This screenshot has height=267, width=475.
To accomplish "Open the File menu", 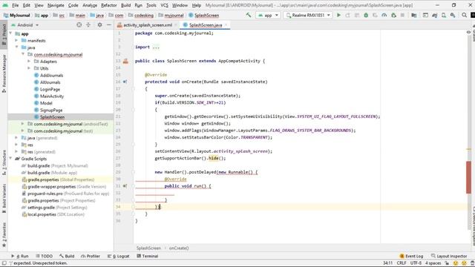I will [15, 5].
